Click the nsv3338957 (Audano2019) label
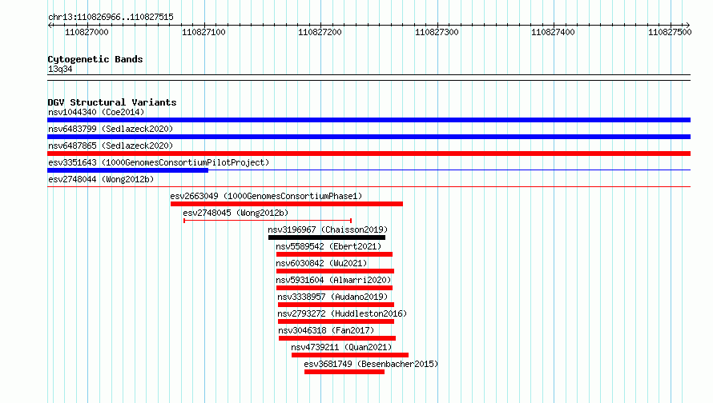 click(x=332, y=297)
